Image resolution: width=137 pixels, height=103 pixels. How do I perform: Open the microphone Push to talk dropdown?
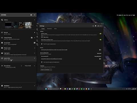(x=28, y=66)
